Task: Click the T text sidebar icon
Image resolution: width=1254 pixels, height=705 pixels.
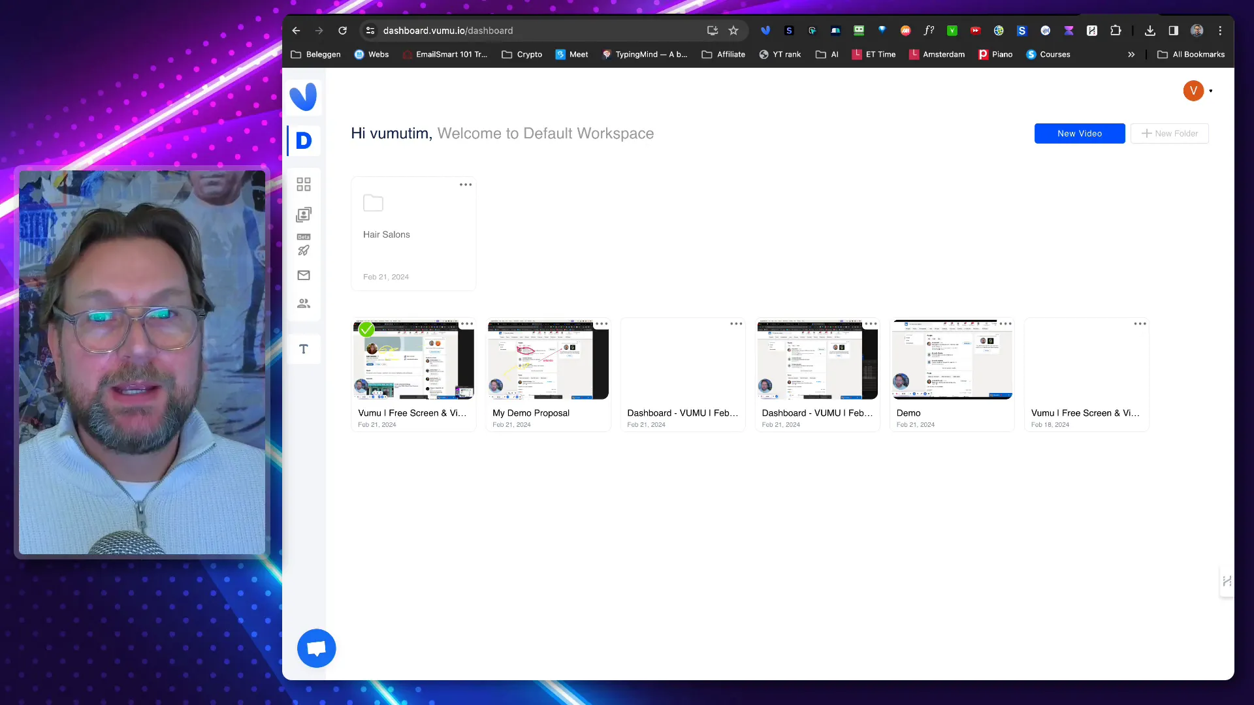Action: click(x=304, y=349)
